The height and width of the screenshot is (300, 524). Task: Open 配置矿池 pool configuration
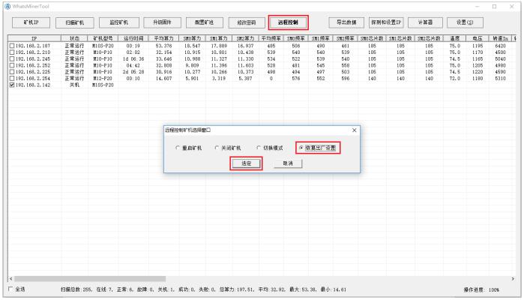(x=204, y=22)
